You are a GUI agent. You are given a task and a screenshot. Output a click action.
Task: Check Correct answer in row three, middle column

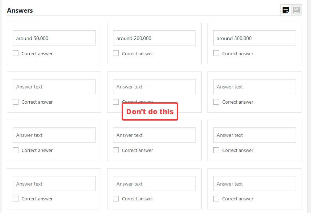(x=116, y=150)
